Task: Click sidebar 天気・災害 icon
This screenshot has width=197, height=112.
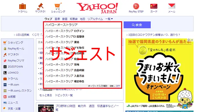Action: [5, 109]
